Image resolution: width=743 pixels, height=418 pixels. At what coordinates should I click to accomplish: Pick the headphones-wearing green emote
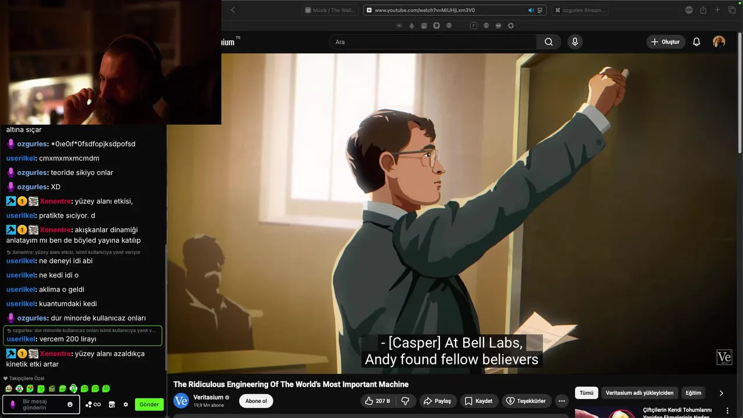pos(74,388)
